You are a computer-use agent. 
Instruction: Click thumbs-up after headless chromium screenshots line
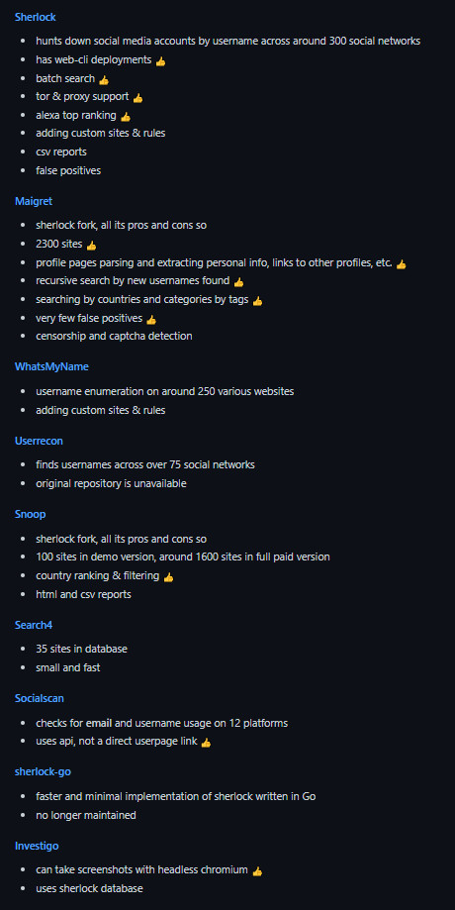(257, 871)
